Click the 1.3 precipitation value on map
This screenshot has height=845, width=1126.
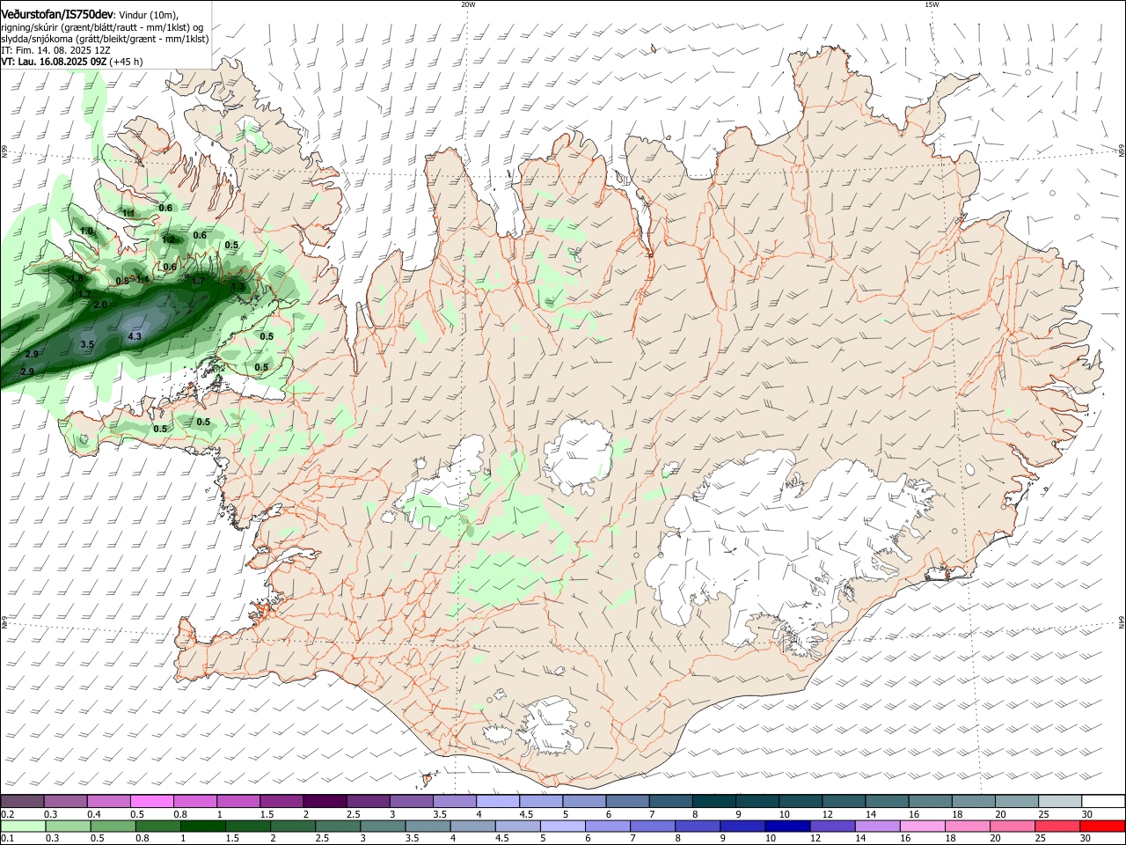[x=238, y=286]
